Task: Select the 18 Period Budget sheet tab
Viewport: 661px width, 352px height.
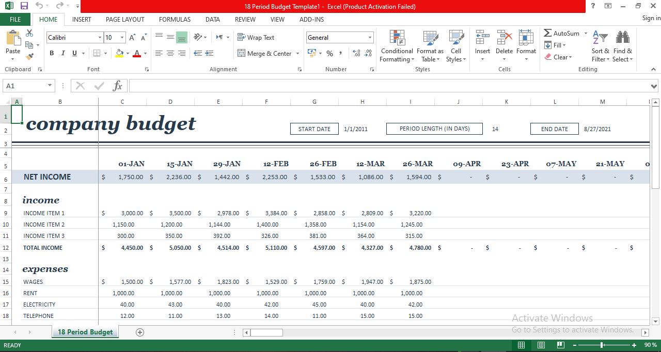Action: point(85,332)
